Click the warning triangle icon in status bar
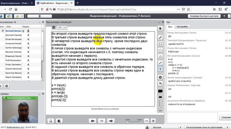The height and width of the screenshot is (129, 231). pyautogui.click(x=147, y=128)
